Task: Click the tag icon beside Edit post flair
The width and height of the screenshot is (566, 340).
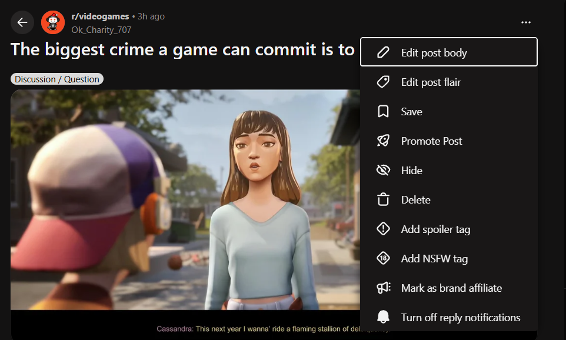Action: click(x=383, y=82)
